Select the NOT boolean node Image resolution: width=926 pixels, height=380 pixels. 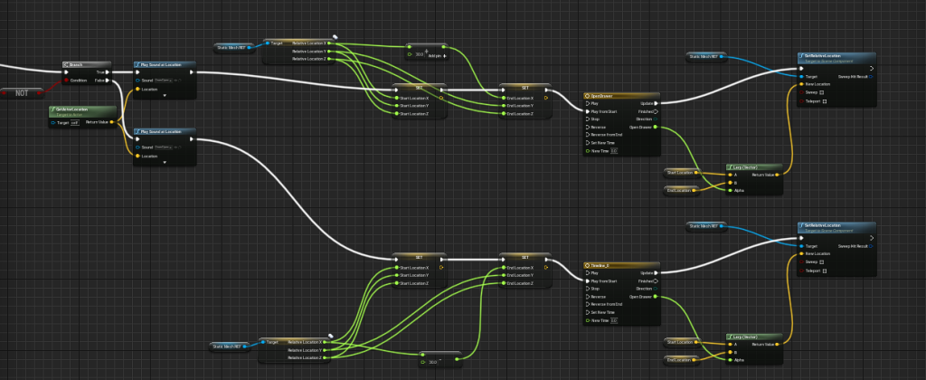pos(18,92)
